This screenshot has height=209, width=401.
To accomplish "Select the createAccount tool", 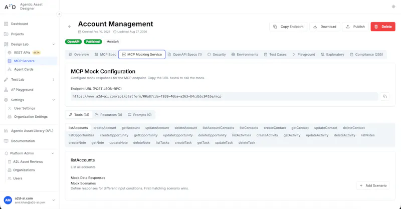I will click(x=105, y=128).
